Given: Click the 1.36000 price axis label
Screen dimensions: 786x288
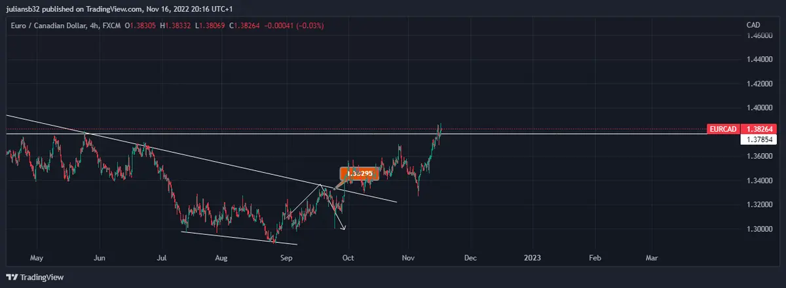Looking at the screenshot, I should (x=758, y=156).
